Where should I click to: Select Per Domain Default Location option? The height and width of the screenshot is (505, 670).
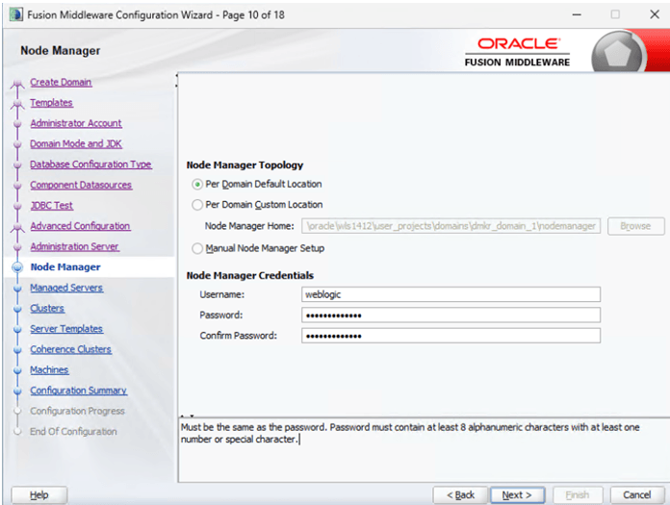[197, 185]
